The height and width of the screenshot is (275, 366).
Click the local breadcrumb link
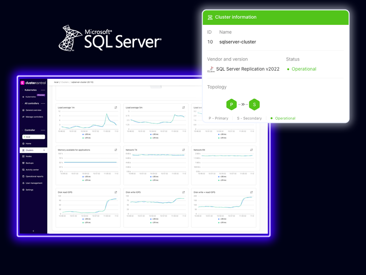point(56,82)
